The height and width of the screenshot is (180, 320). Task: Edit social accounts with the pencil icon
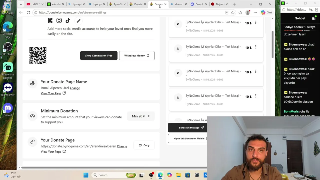click(x=78, y=21)
